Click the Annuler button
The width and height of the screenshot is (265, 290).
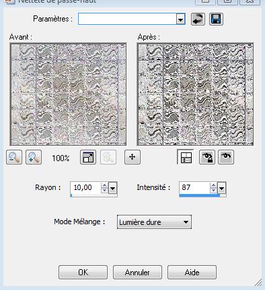pos(137,273)
